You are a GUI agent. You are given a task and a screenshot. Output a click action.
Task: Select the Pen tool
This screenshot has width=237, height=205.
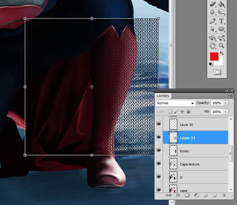[213, 21]
